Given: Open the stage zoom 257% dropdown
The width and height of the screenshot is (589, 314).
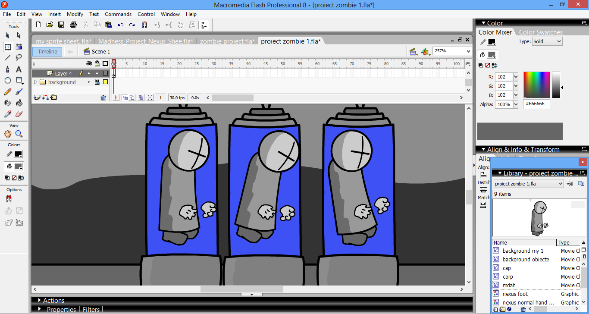Looking at the screenshot, I should coord(468,51).
